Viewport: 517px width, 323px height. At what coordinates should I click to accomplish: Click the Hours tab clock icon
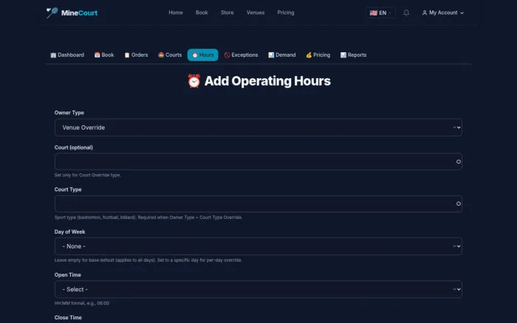pos(195,55)
